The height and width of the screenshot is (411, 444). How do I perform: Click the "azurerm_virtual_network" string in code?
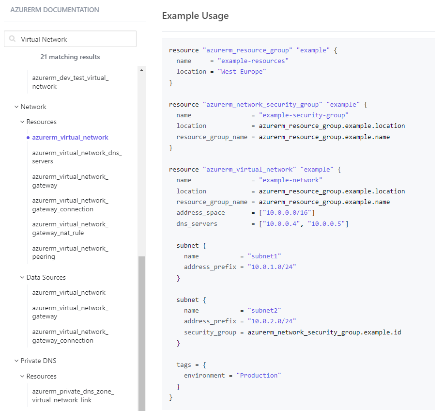249,170
